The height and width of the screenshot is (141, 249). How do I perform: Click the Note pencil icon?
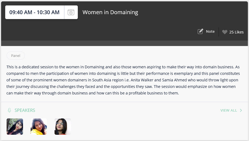200,31
